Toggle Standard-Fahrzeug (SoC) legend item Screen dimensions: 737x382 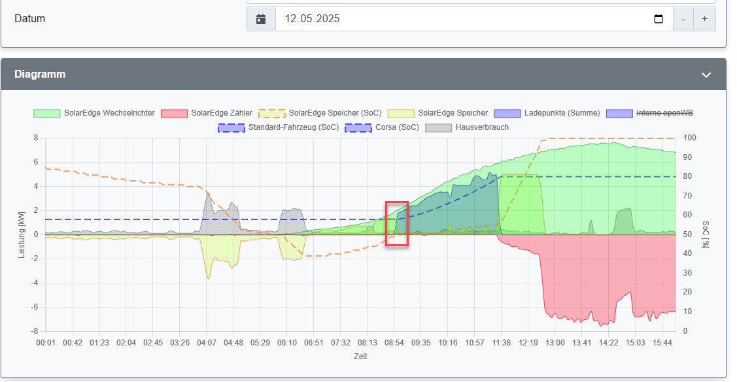[x=279, y=127]
